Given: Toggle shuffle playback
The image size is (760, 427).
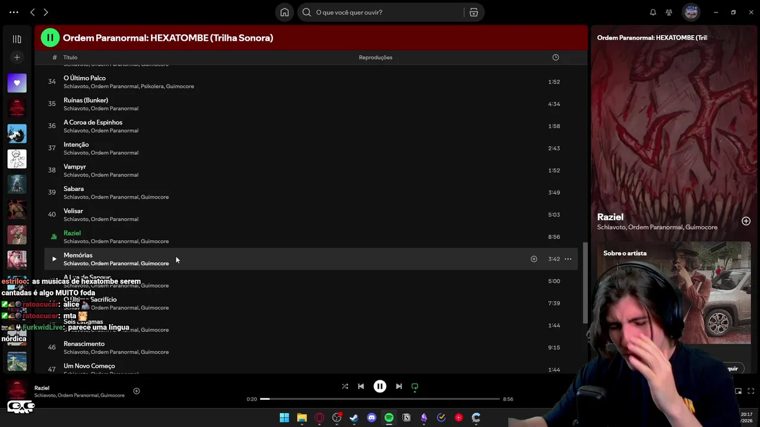Looking at the screenshot, I should pyautogui.click(x=345, y=386).
